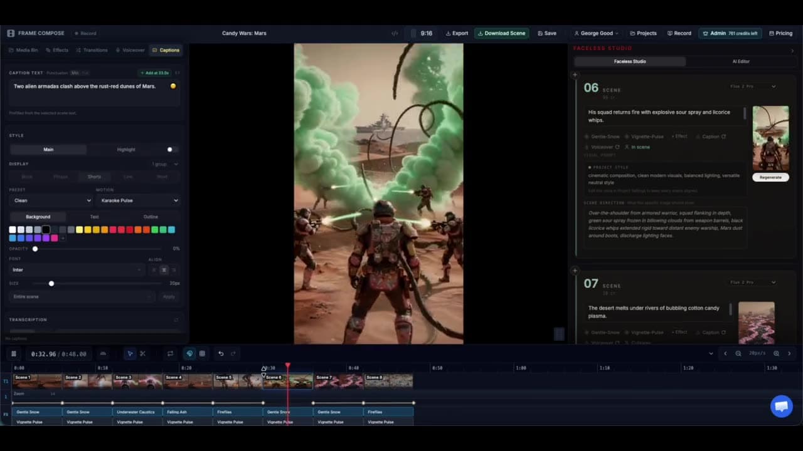Open Scene 06 model dropdown Flux 2 Pro
The height and width of the screenshot is (451, 803).
753,86
